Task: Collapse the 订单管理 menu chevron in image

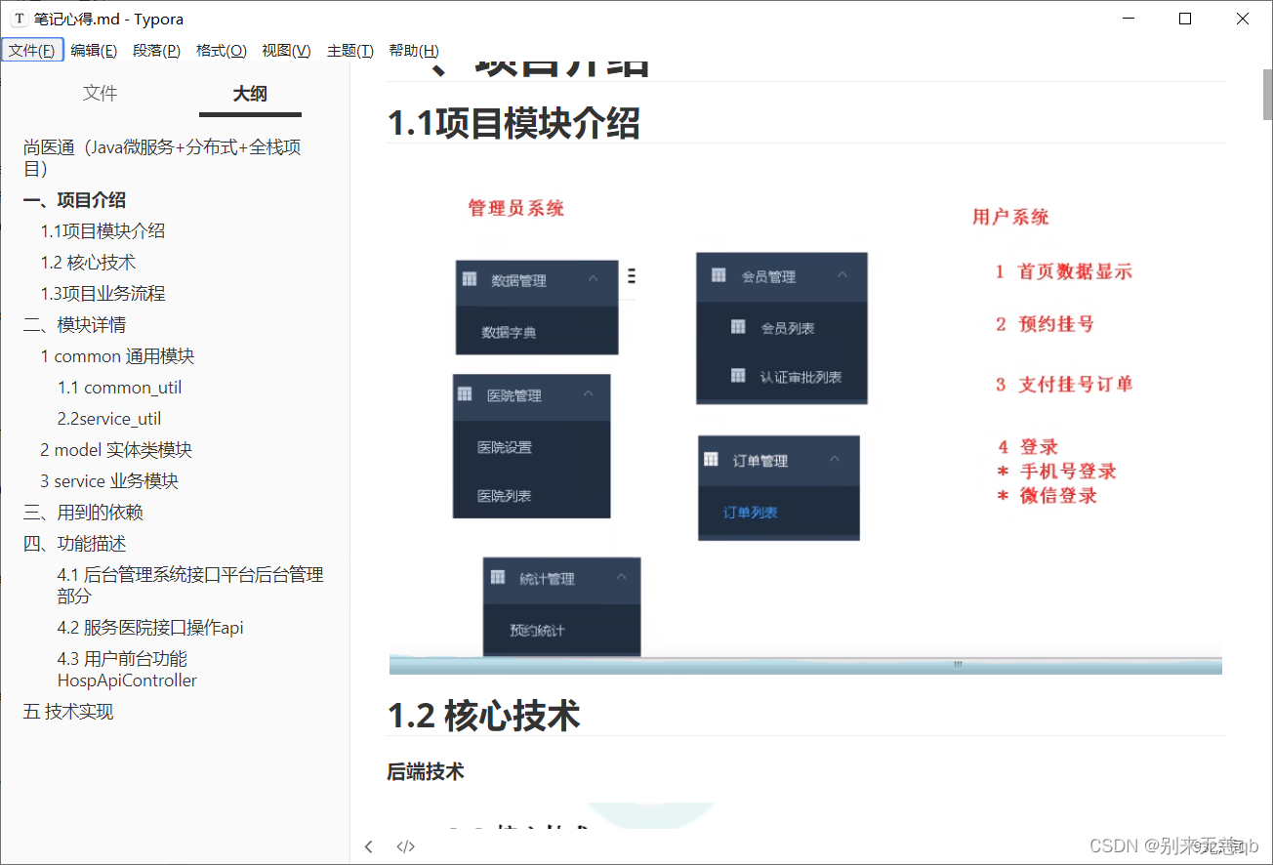Action: 835,459
